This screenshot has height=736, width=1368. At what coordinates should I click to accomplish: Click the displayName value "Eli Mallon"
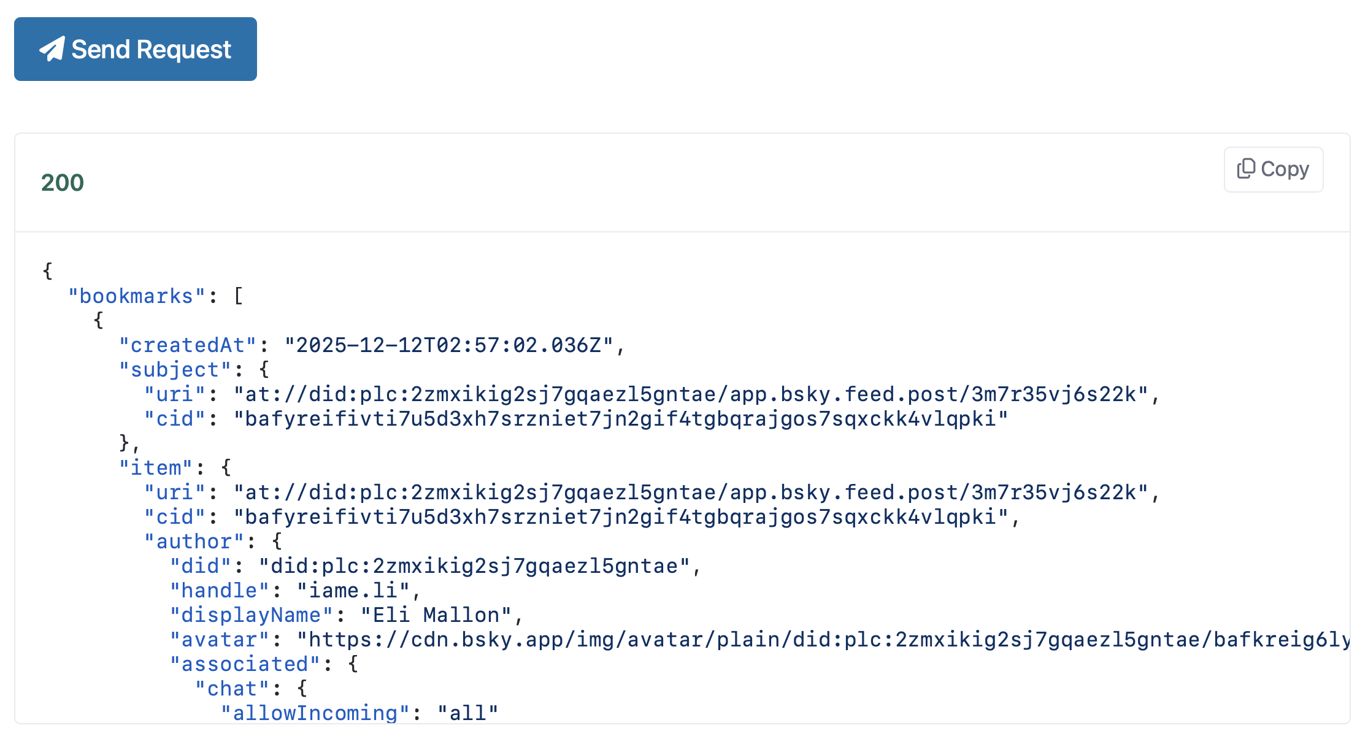(436, 615)
